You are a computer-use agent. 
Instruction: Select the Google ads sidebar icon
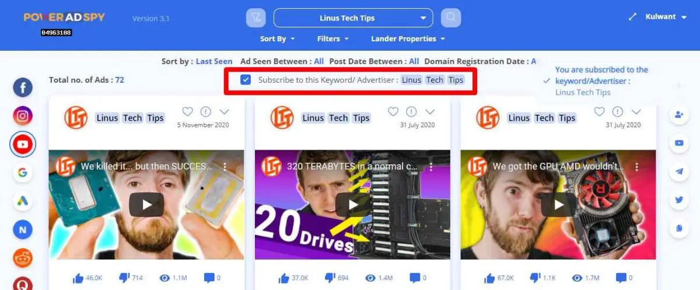click(23, 173)
